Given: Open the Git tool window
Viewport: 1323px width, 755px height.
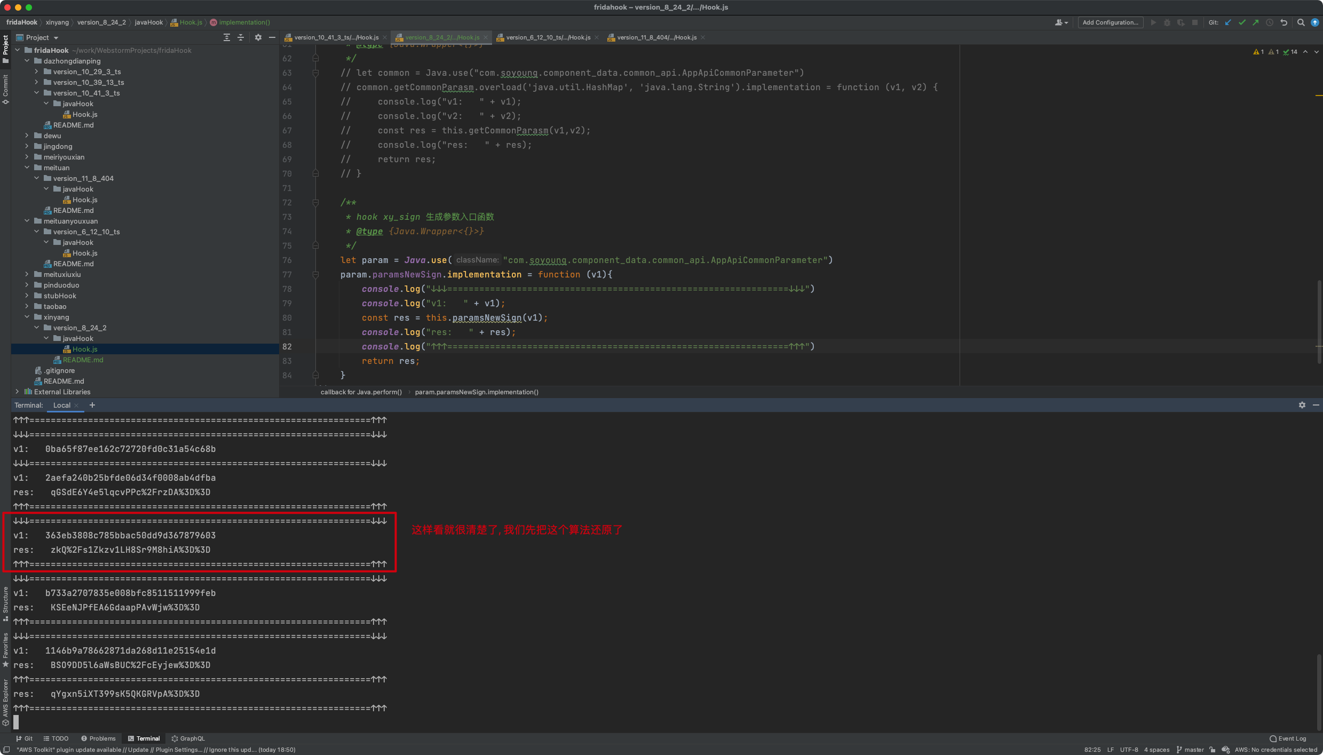Looking at the screenshot, I should 25,738.
